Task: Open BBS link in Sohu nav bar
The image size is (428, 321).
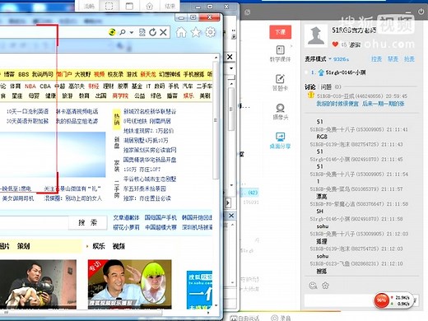Action: click(x=24, y=74)
